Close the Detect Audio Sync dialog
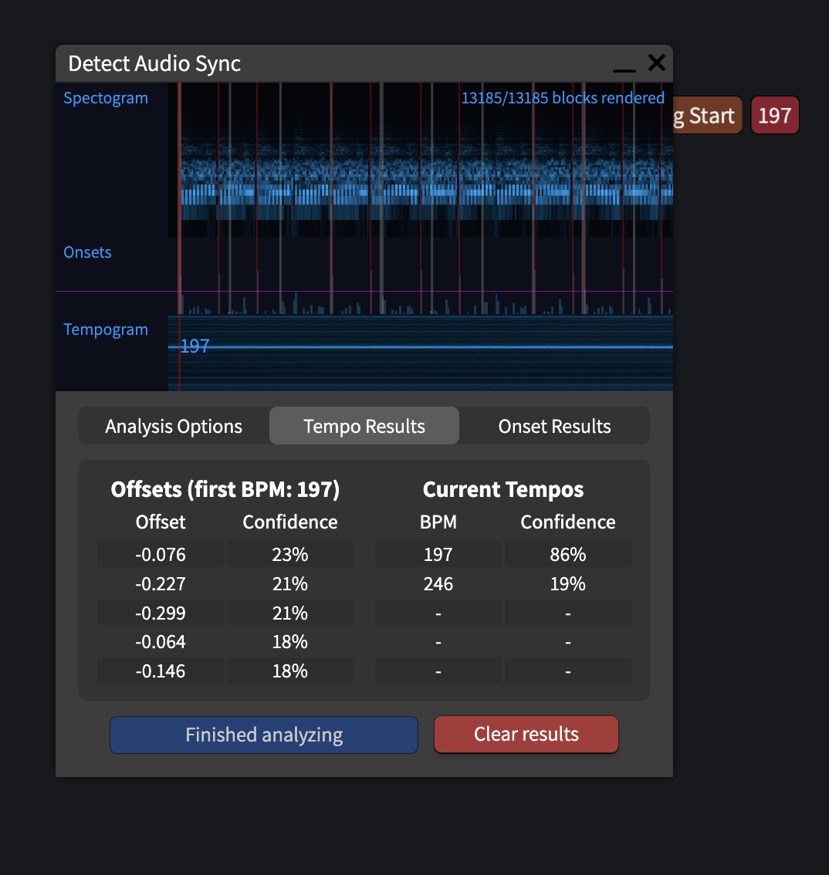 657,62
